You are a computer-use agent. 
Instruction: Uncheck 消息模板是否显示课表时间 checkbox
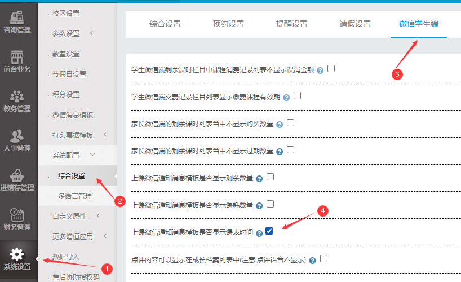pos(269,231)
